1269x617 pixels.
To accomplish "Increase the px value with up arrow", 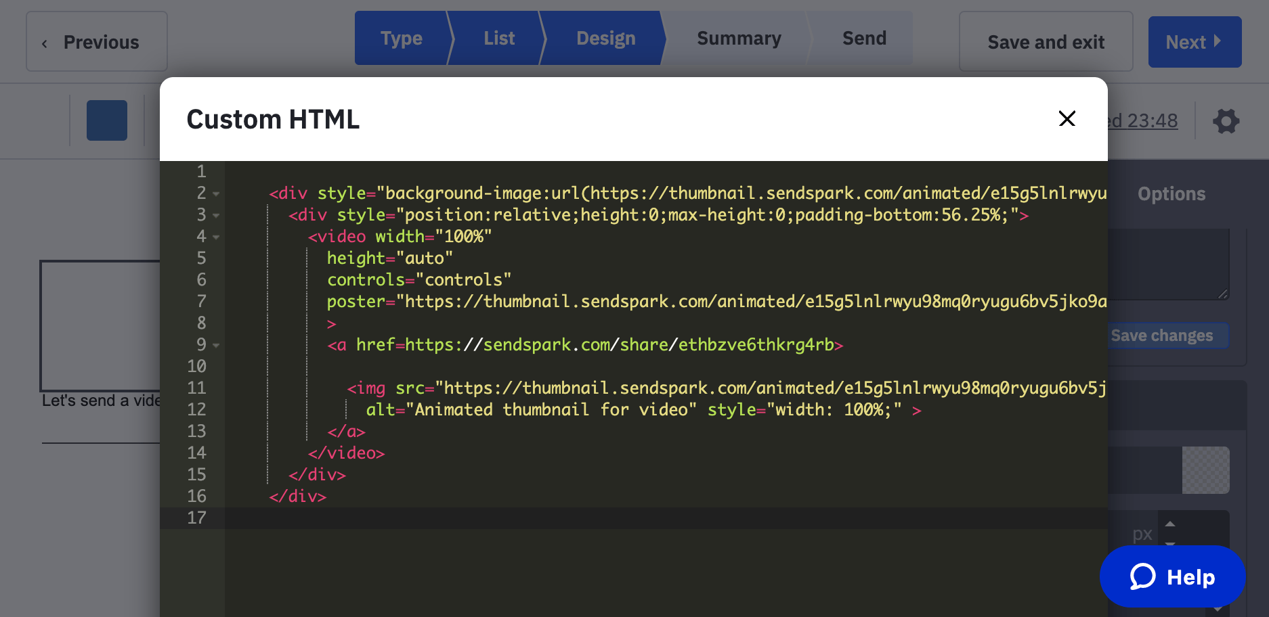I will pyautogui.click(x=1169, y=524).
